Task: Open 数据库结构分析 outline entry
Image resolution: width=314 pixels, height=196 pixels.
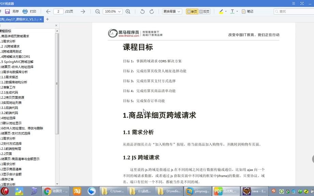Action: click(x=14, y=82)
